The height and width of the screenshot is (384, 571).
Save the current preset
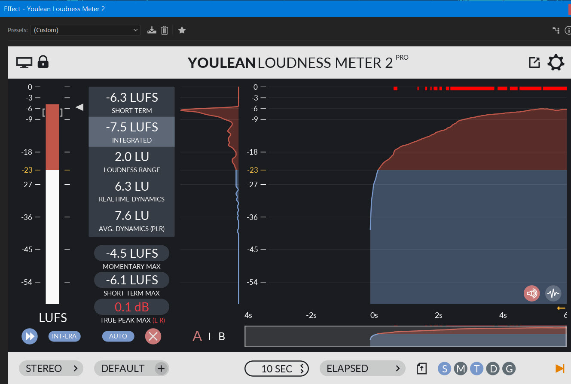(151, 30)
